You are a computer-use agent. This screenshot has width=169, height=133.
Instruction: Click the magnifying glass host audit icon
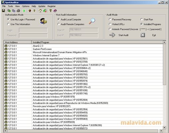pyautogui.click(x=92, y=21)
